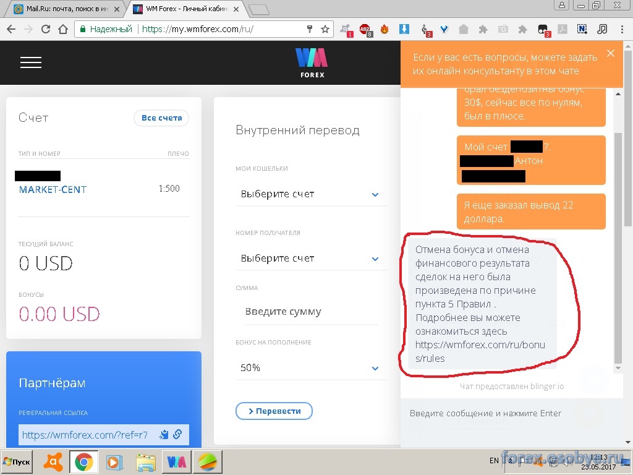Click the page scrollbar down arrow

(x=628, y=443)
